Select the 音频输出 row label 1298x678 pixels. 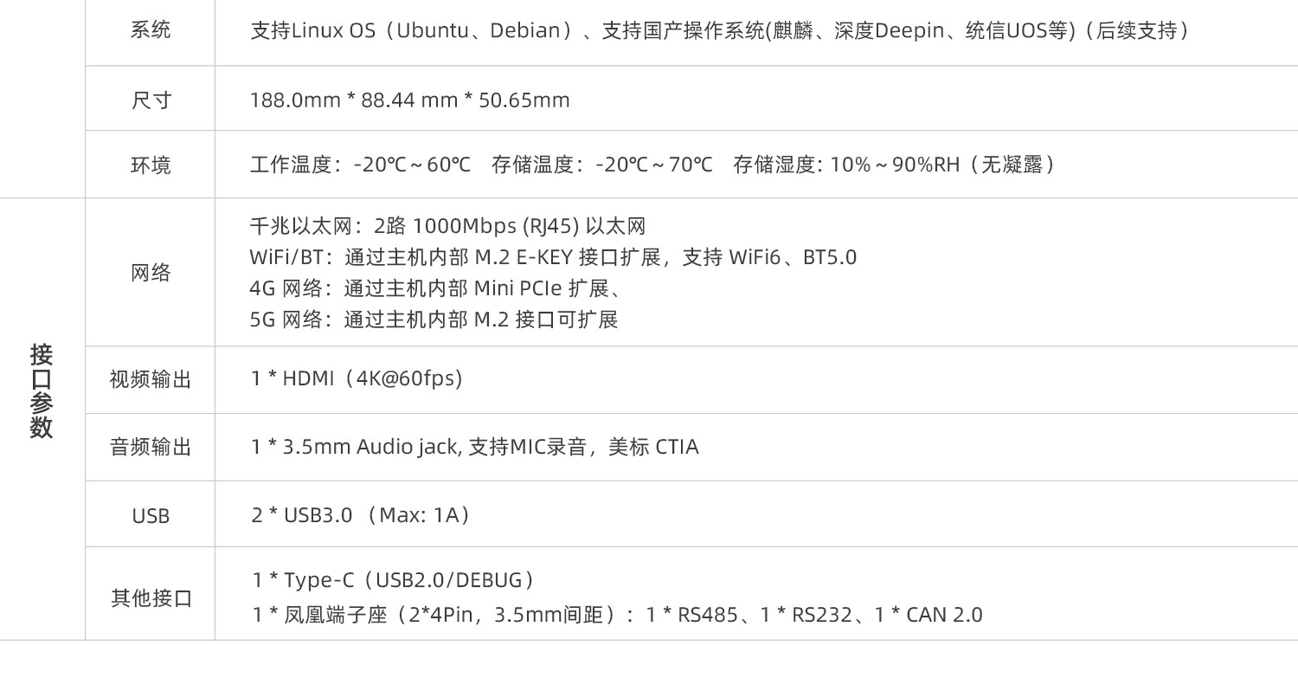coord(151,447)
